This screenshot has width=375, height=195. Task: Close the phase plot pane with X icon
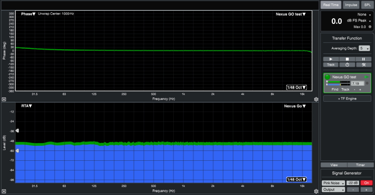coord(4,99)
